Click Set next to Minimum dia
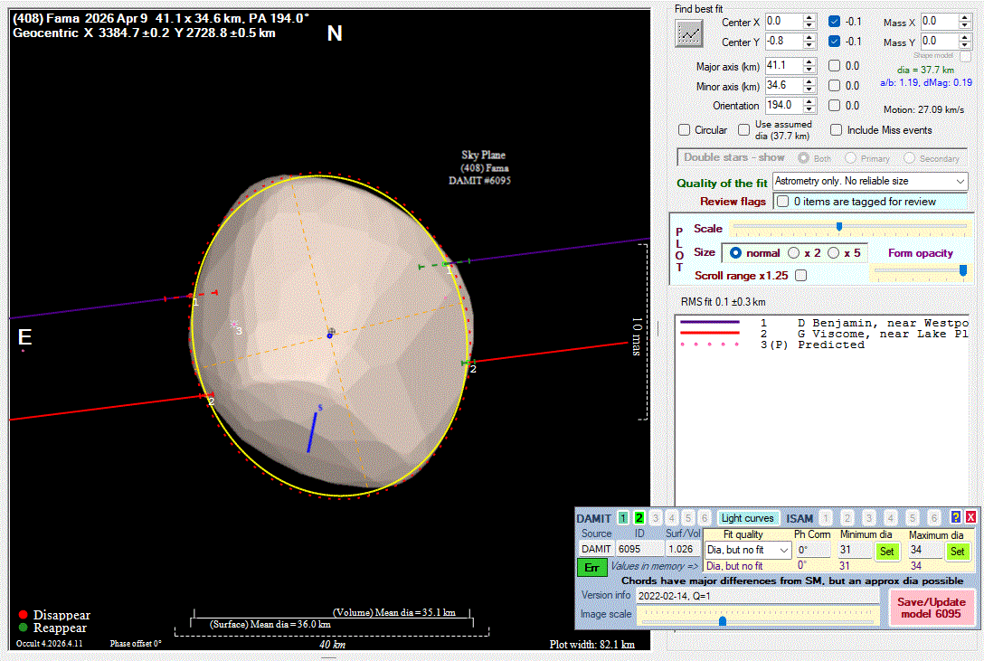The image size is (984, 661). (886, 551)
